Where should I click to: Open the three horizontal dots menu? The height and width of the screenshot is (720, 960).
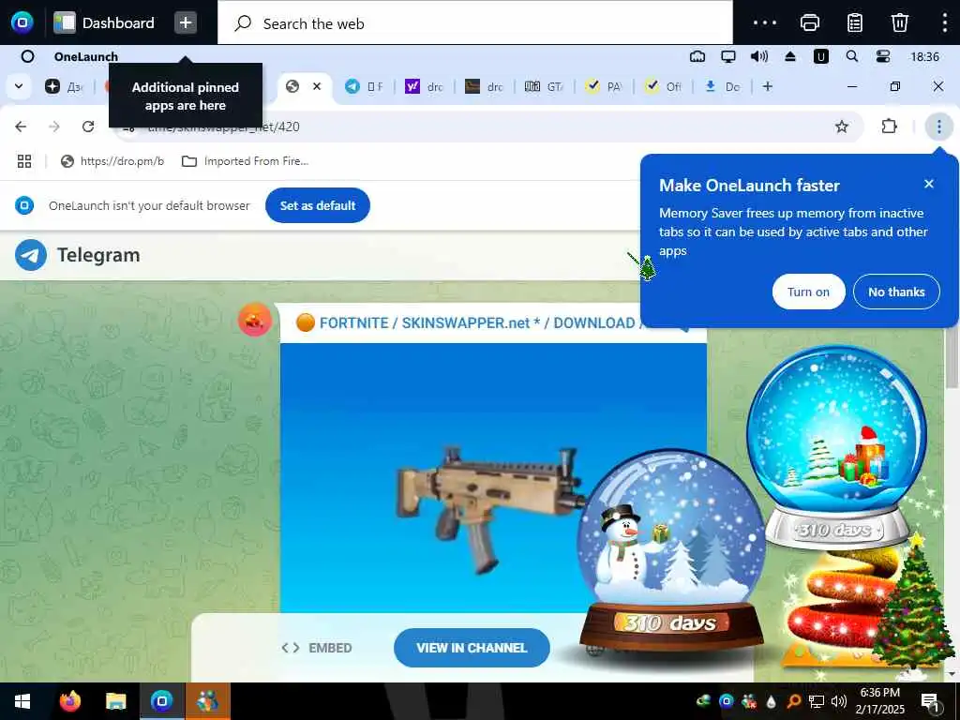point(765,22)
